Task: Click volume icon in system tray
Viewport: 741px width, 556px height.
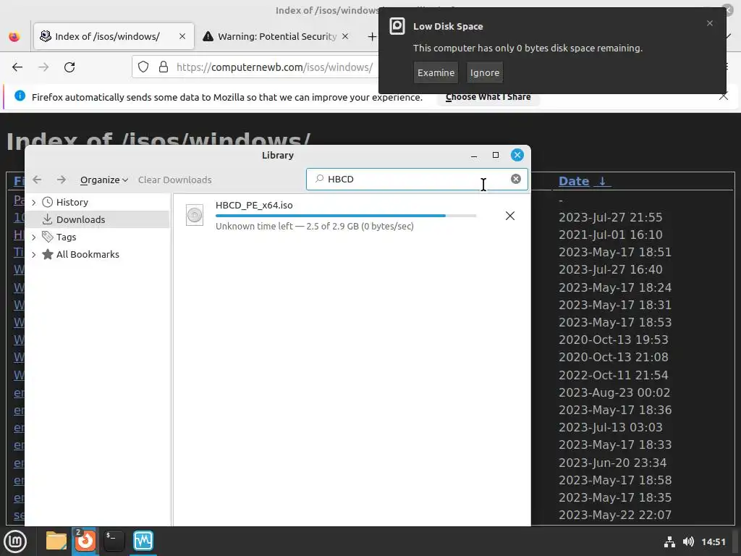Action: point(689,542)
